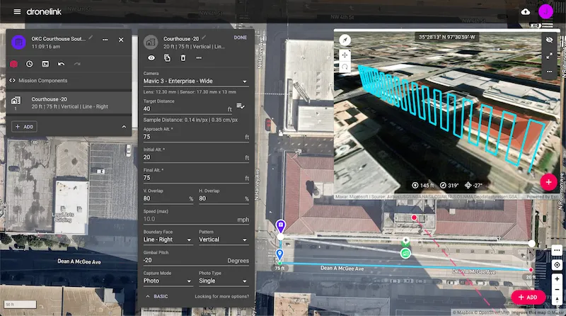Toggle Courthouse -20 component visibility eye

tap(151, 58)
